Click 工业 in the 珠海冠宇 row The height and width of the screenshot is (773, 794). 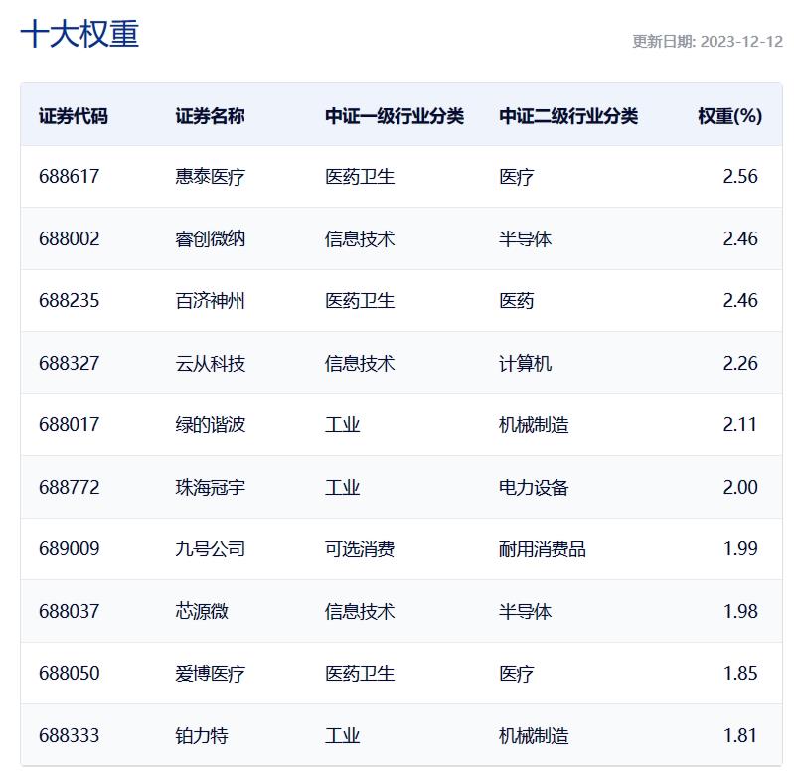click(x=342, y=487)
